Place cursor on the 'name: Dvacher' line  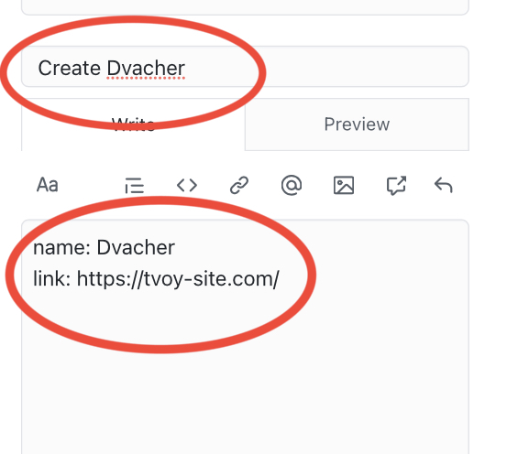105,248
